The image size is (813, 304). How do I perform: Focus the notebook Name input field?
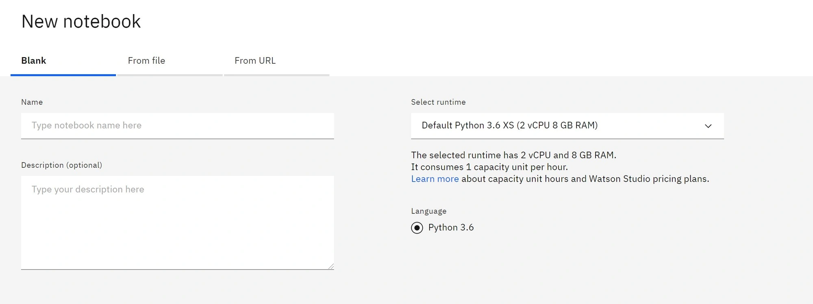(x=178, y=126)
